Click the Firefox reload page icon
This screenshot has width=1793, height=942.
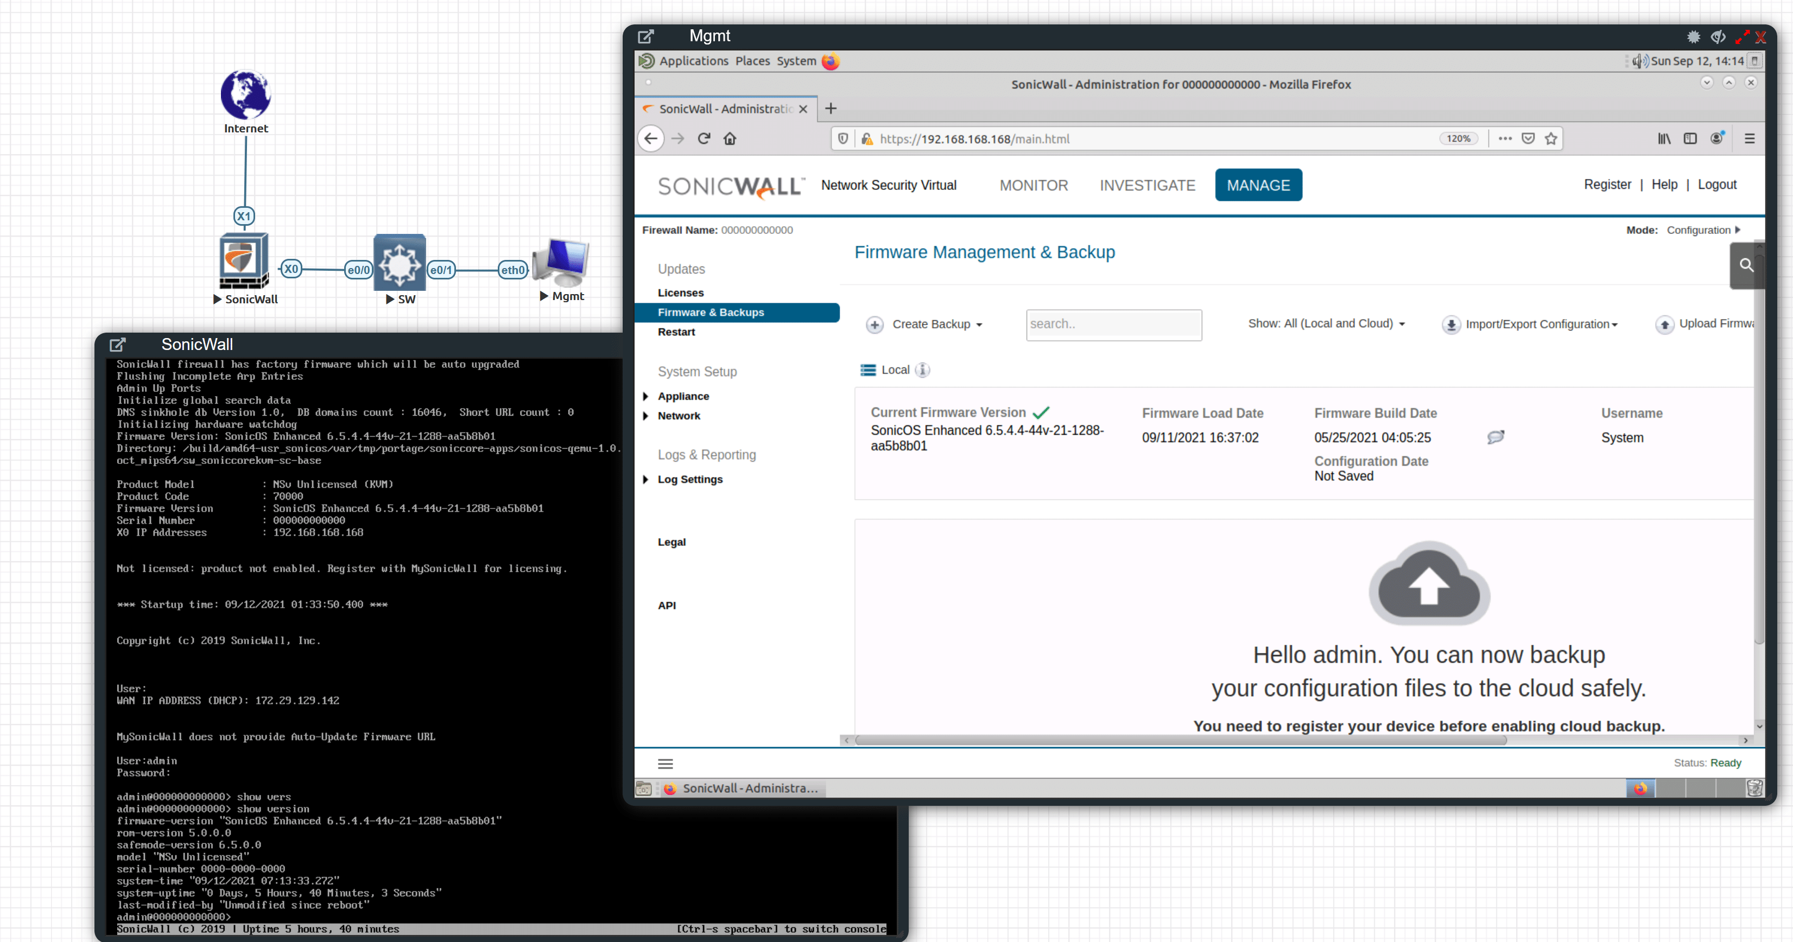(x=704, y=138)
